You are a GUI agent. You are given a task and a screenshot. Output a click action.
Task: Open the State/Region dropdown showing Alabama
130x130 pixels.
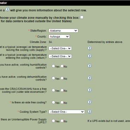pyautogui.click(x=63, y=31)
